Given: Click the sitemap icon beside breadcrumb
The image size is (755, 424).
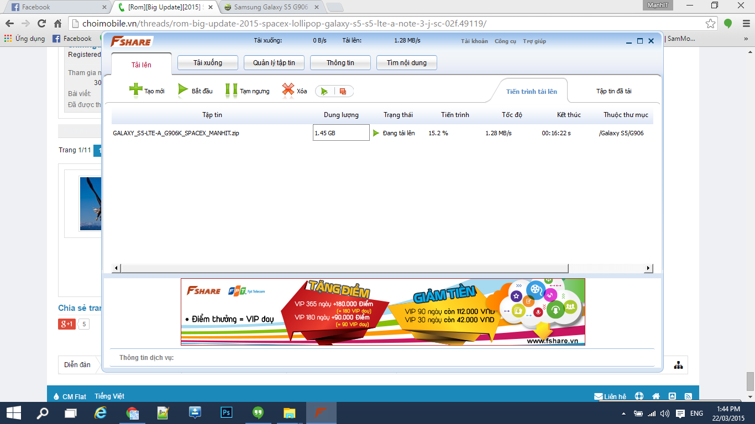Looking at the screenshot, I should tap(678, 365).
